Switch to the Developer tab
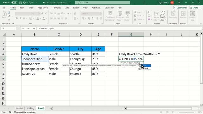The height and width of the screenshot is (114, 203). coord(109,8)
